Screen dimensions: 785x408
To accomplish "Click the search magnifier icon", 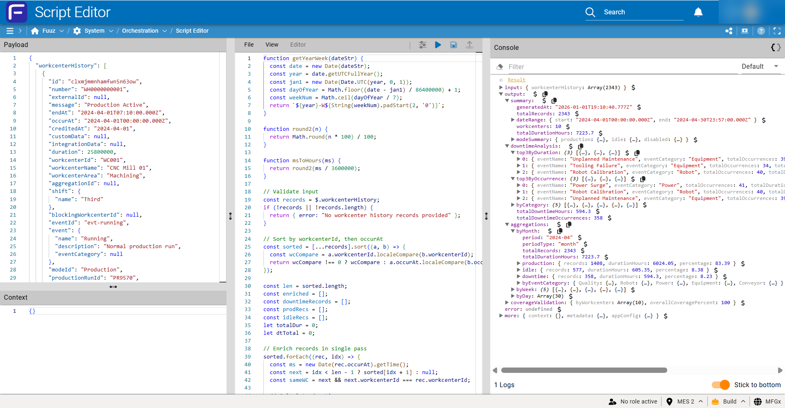I will pos(590,12).
